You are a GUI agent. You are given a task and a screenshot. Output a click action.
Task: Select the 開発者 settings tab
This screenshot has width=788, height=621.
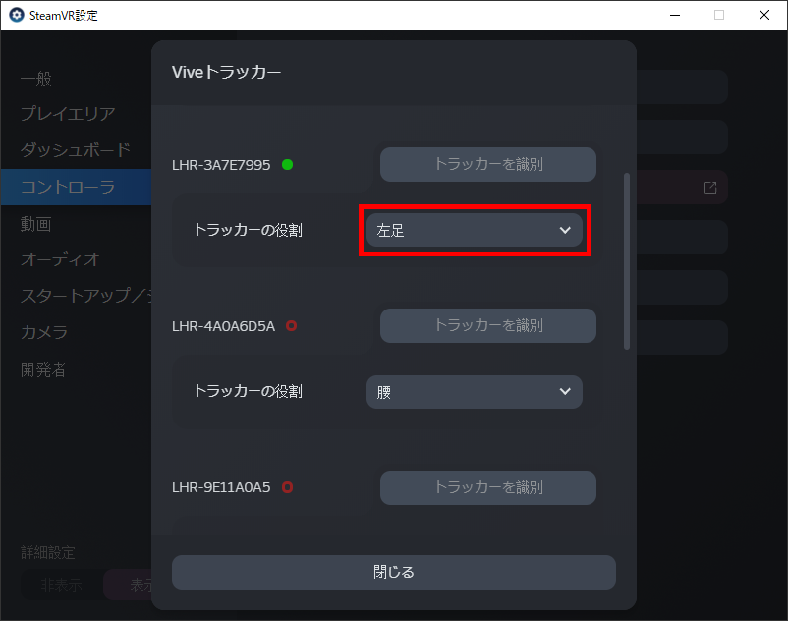[x=43, y=369]
